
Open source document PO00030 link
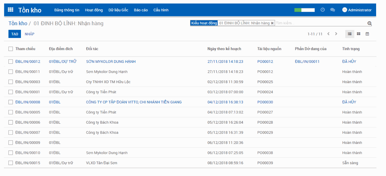[265, 102]
